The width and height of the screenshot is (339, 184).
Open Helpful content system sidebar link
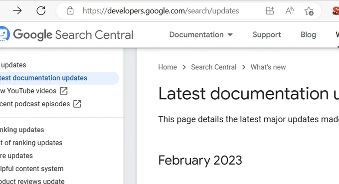[32, 169]
